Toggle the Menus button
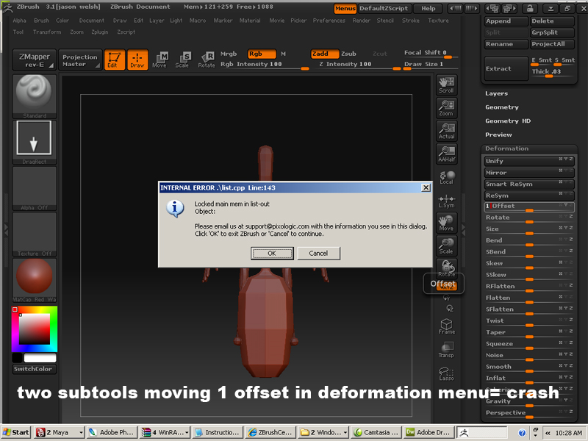 pyautogui.click(x=345, y=8)
